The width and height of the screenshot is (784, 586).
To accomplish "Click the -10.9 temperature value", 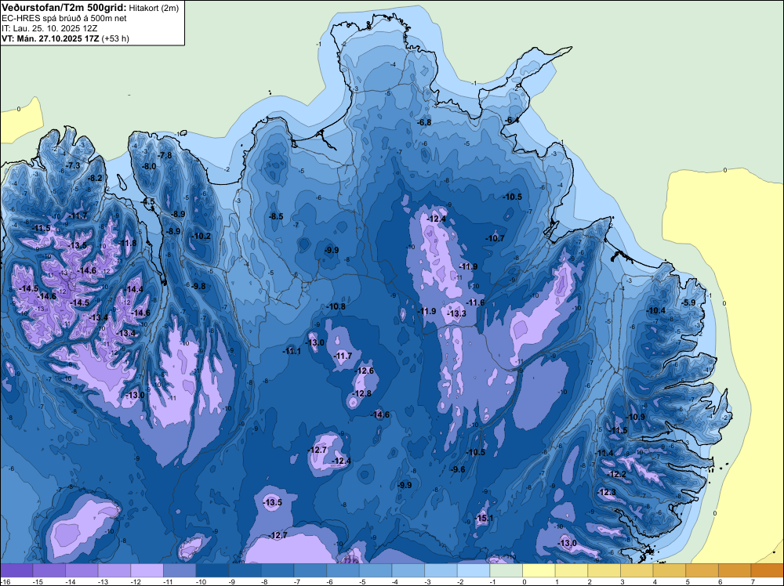I will [x=636, y=417].
